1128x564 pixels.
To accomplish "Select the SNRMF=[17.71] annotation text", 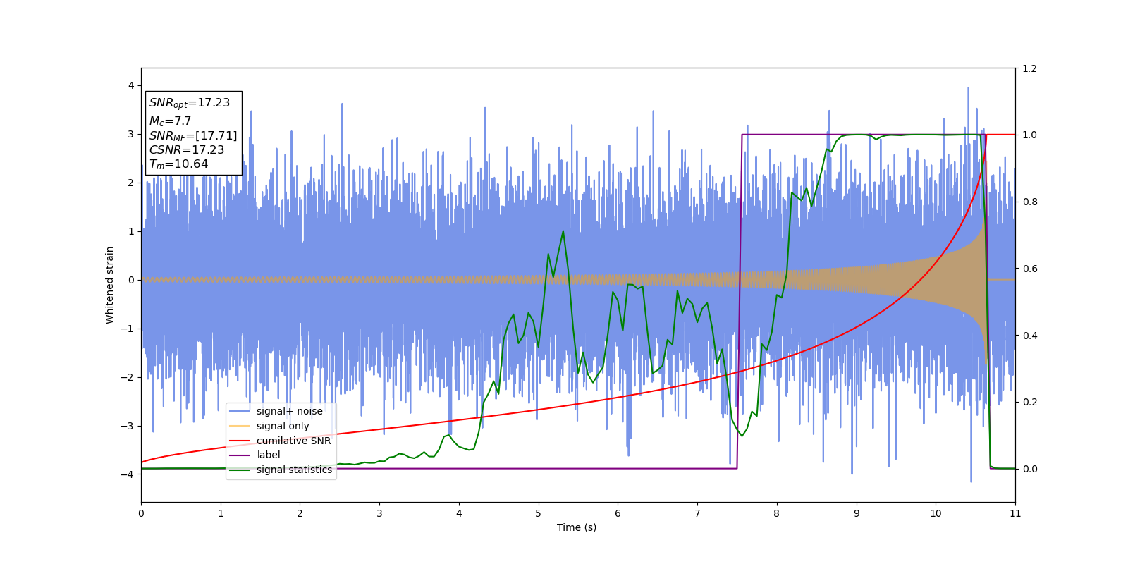I will click(x=193, y=136).
